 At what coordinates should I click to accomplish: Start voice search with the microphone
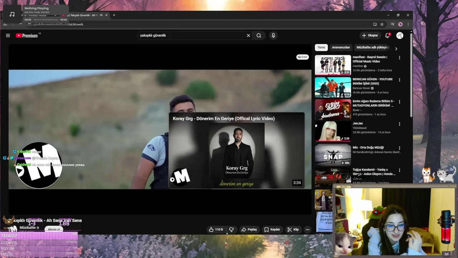click(x=273, y=35)
